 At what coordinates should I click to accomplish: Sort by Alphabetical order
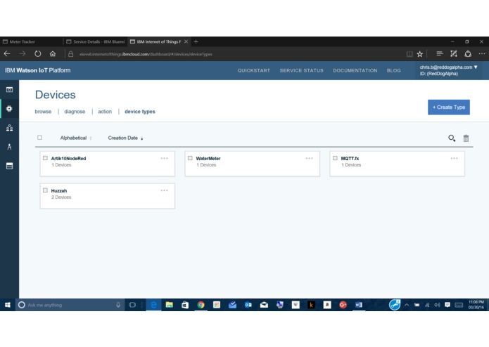click(x=76, y=138)
